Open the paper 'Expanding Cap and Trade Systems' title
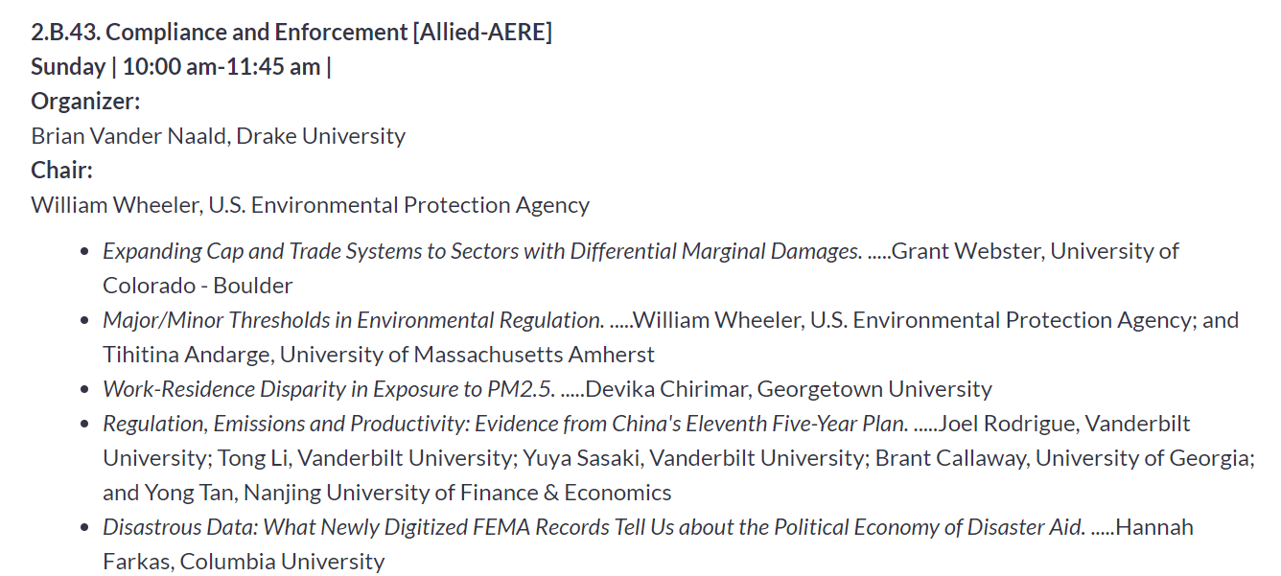This screenshot has width=1281, height=576. coord(481,250)
